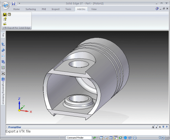
Task: Select the Rotate view tool
Action: (x=121, y=138)
